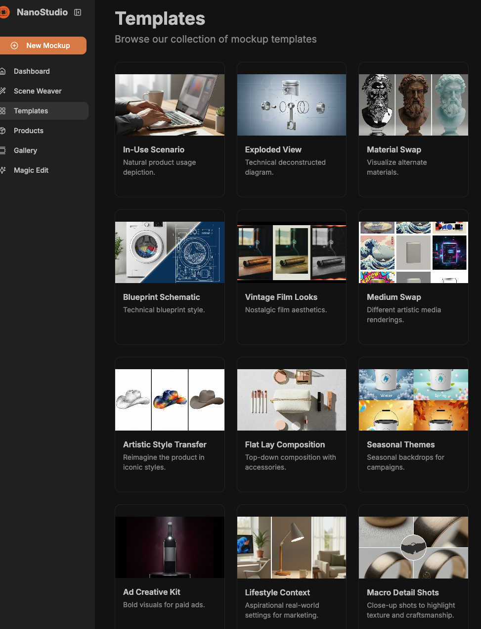
Task: Click the Gallery icon in sidebar
Action: point(3,150)
